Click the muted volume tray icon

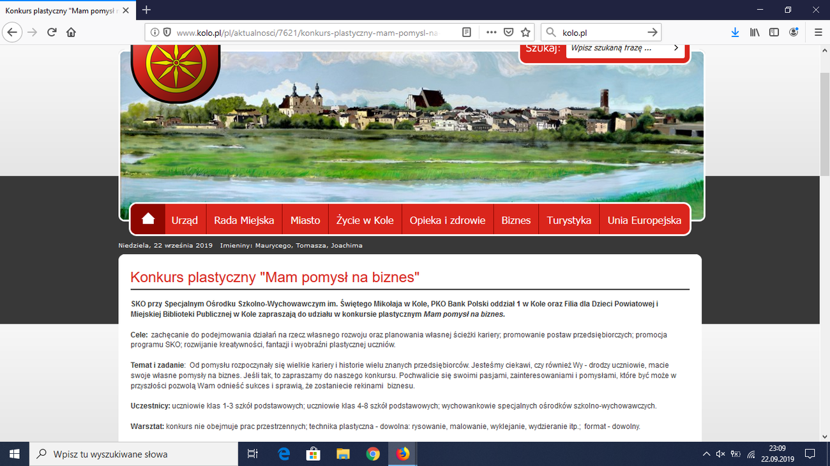click(721, 454)
